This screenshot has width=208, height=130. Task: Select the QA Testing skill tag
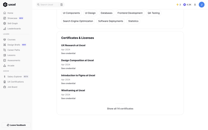154,13
